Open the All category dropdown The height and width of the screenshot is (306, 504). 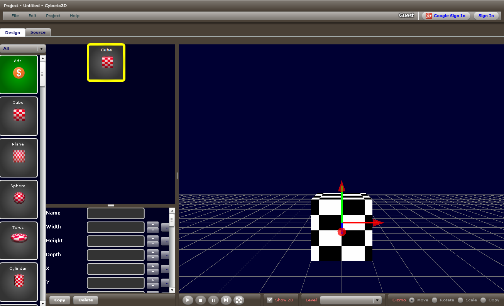(x=23, y=49)
